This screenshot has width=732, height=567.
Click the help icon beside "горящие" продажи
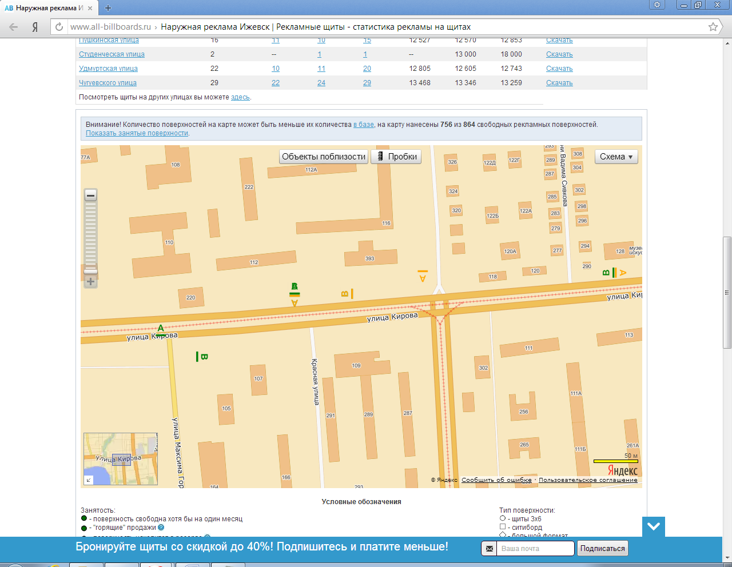tap(161, 528)
